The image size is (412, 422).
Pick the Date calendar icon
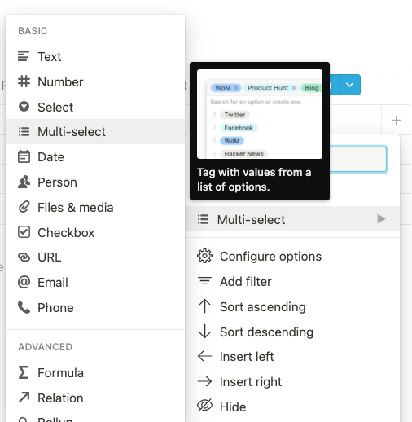click(24, 156)
